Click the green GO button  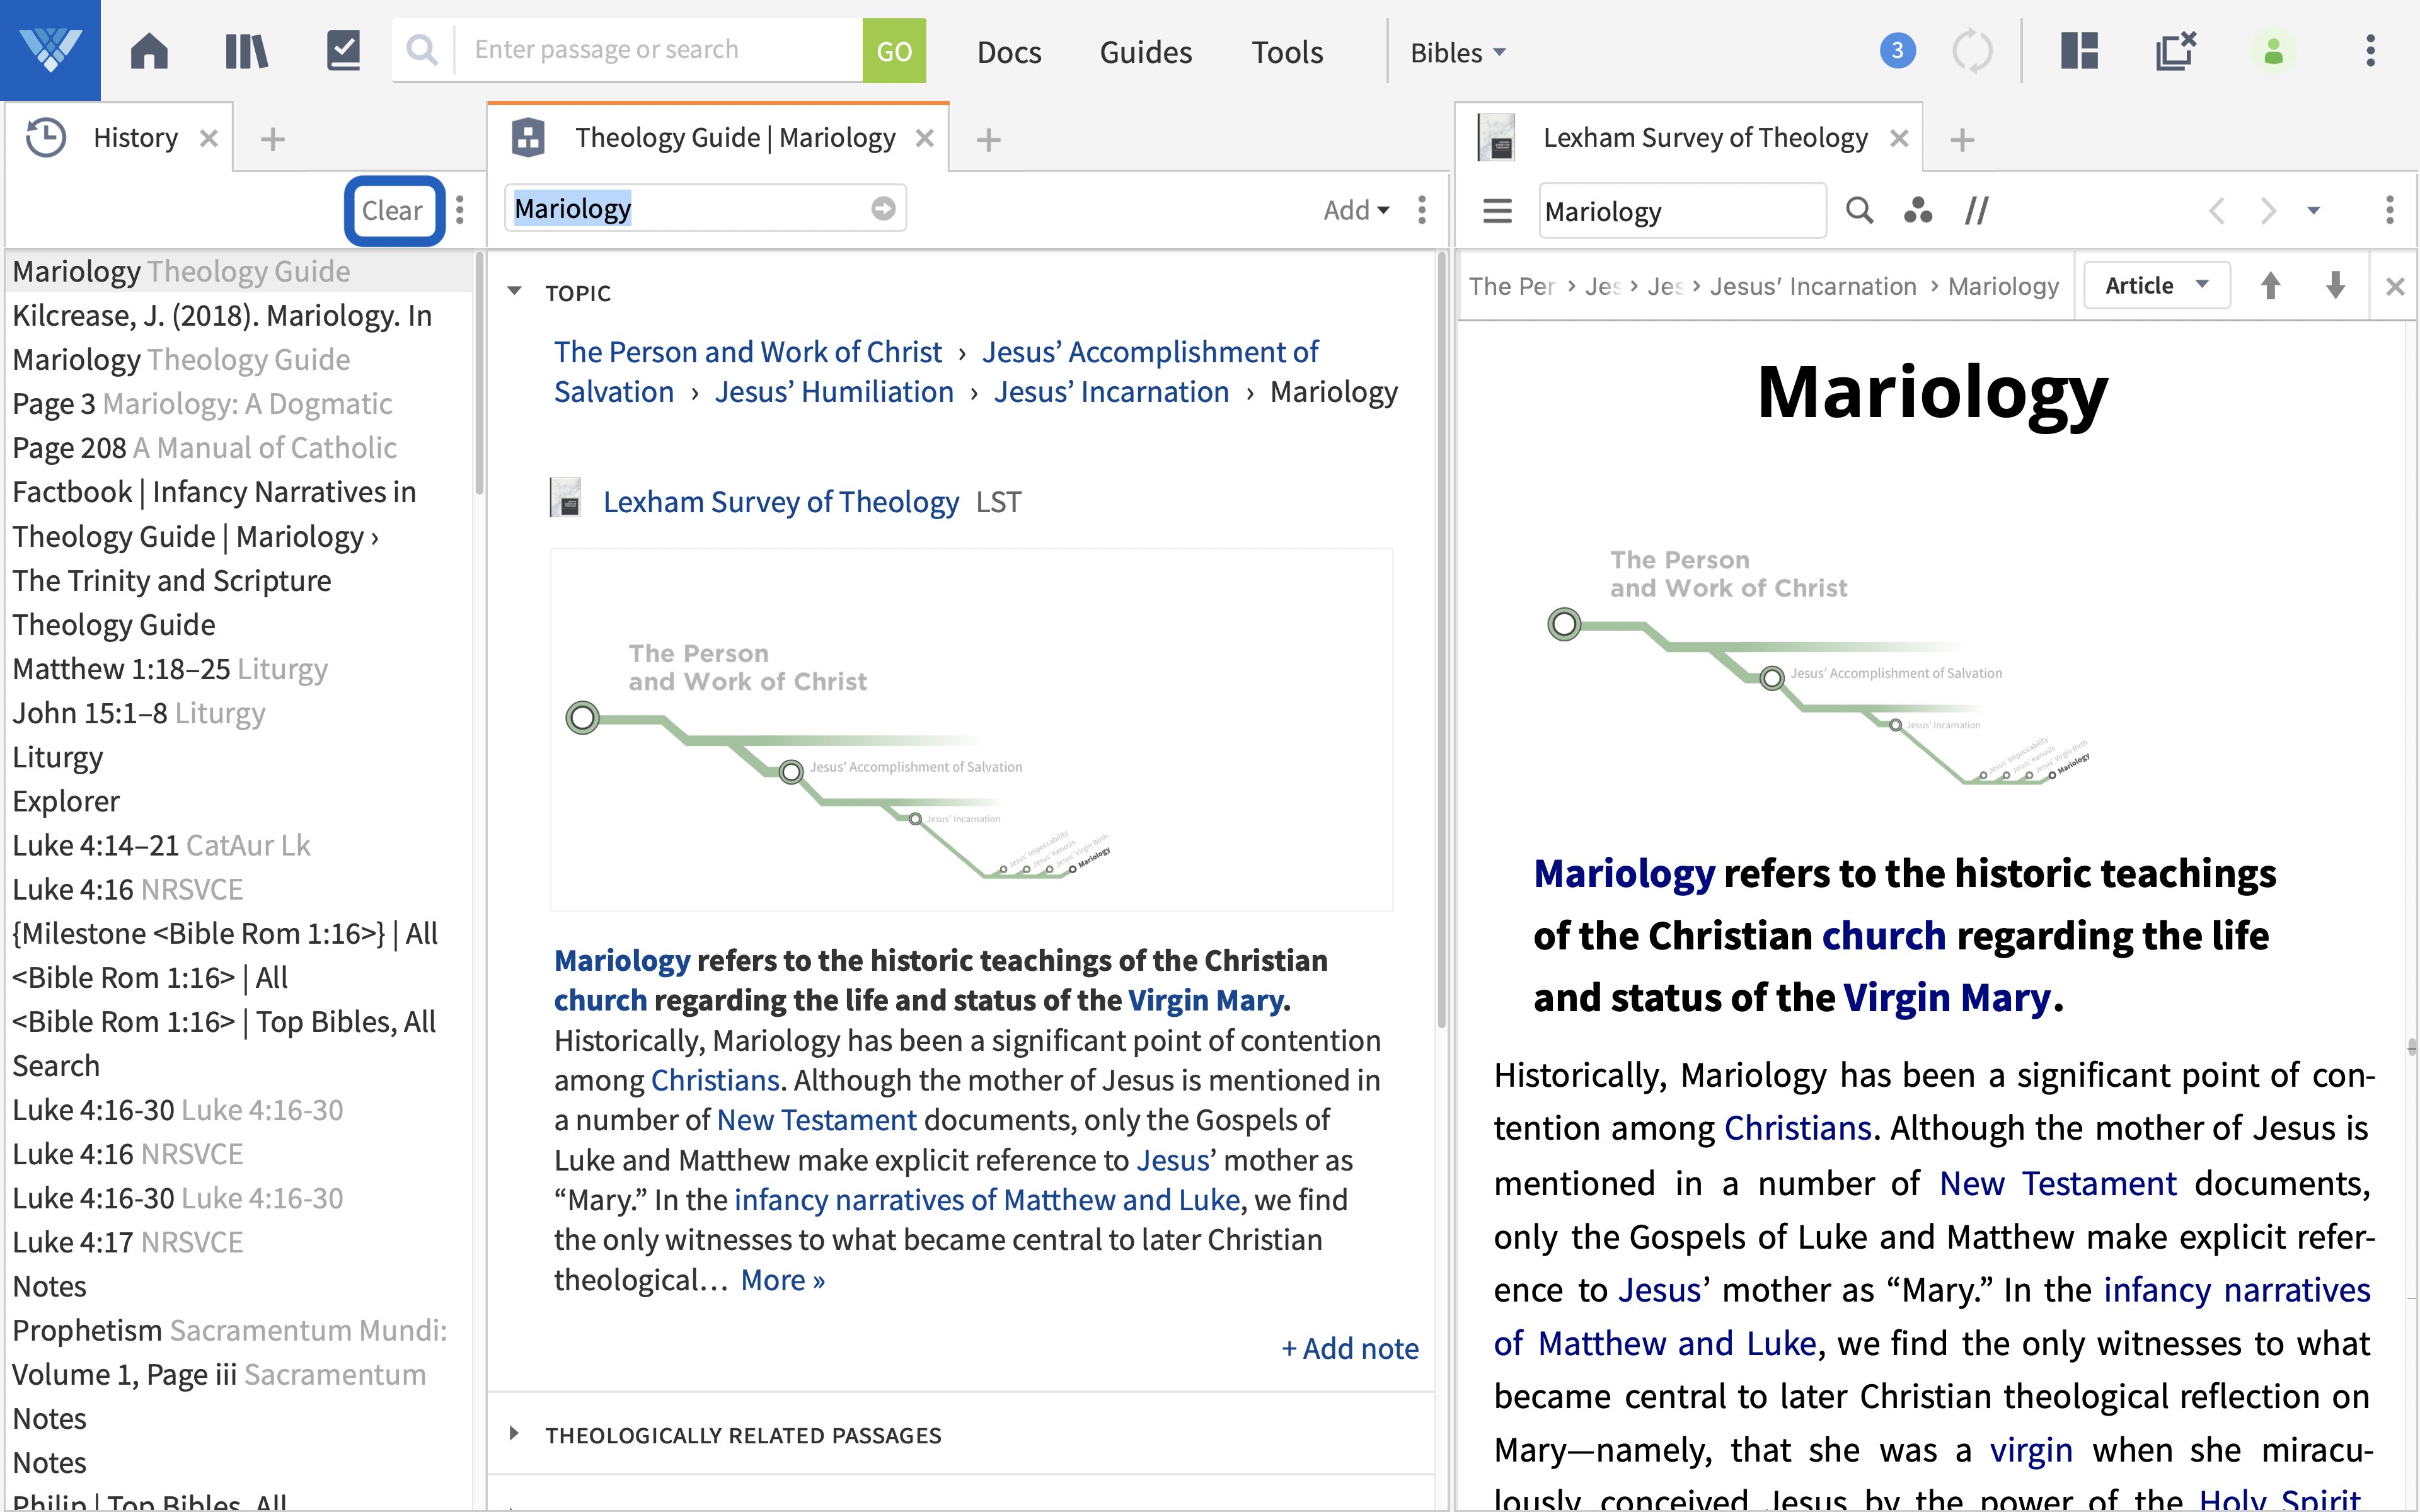(894, 50)
